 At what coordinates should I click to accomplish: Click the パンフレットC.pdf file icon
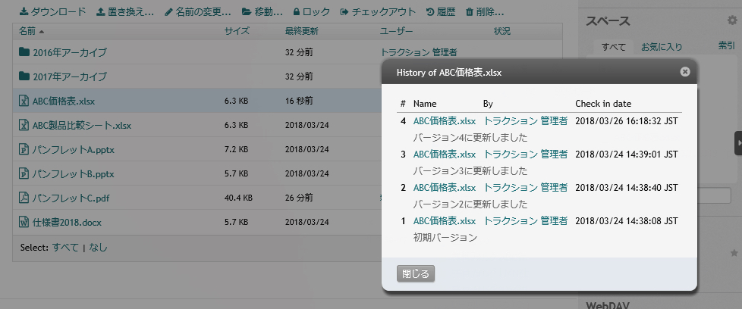pyautogui.click(x=24, y=198)
